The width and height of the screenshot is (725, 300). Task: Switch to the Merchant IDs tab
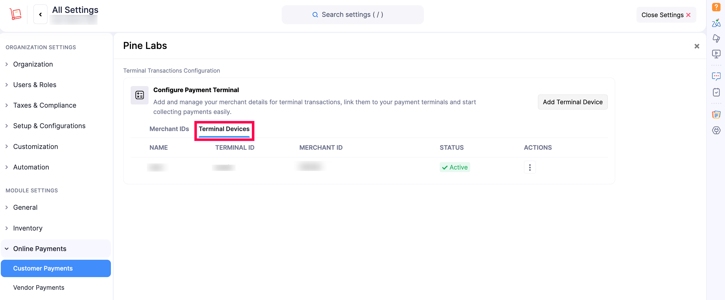click(x=169, y=129)
